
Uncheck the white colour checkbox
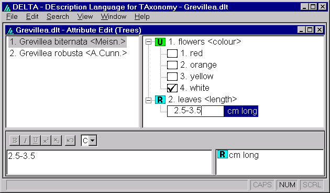coord(172,88)
